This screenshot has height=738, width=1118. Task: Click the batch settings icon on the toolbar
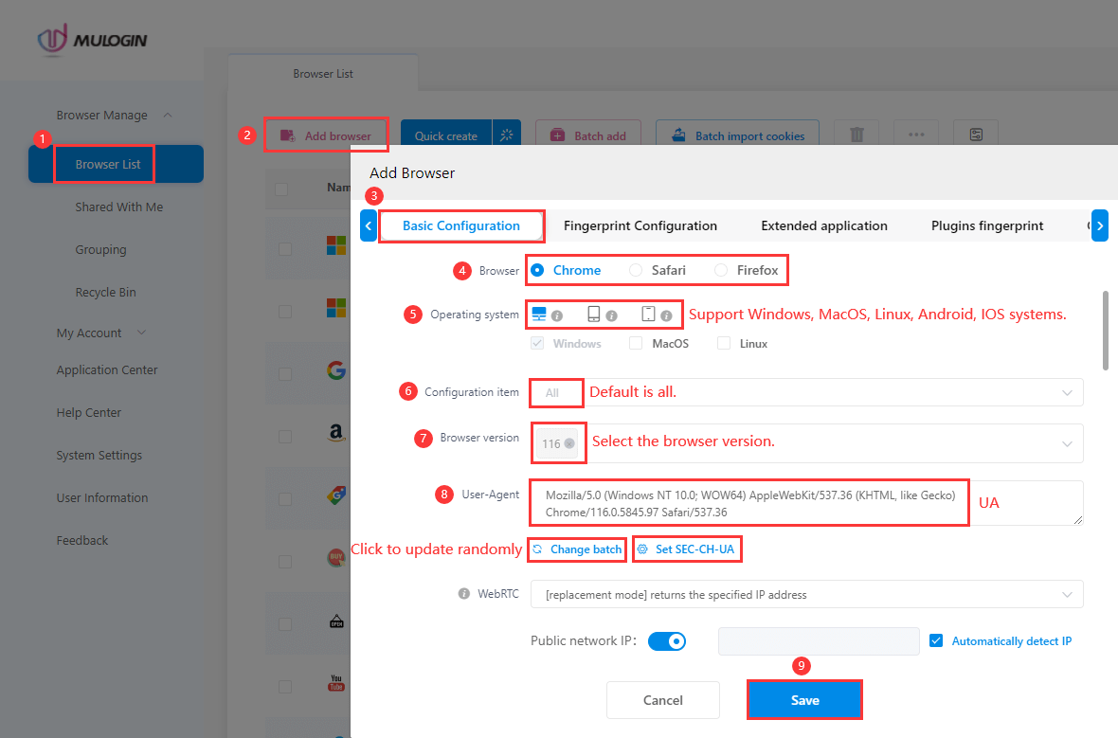coord(975,135)
